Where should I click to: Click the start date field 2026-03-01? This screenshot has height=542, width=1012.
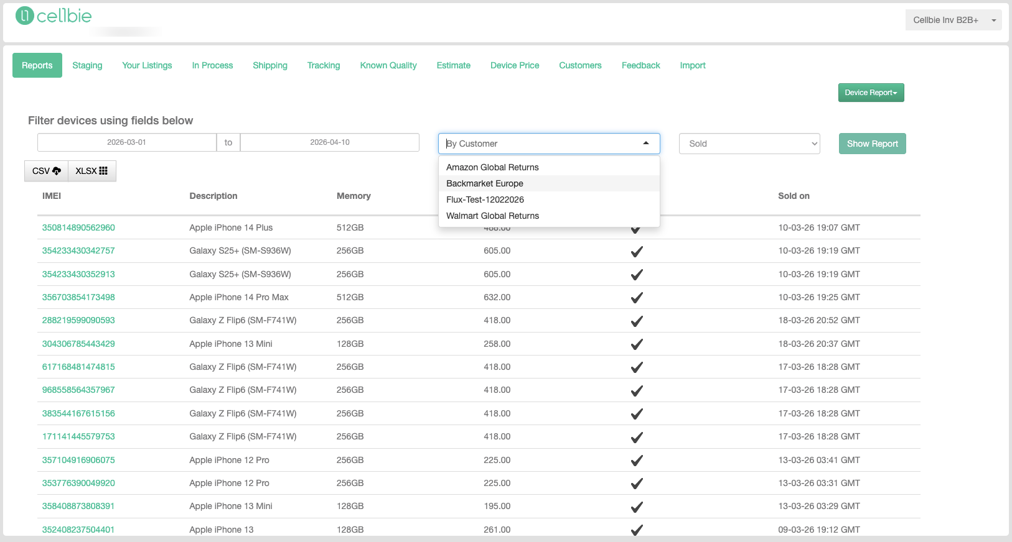pos(127,142)
